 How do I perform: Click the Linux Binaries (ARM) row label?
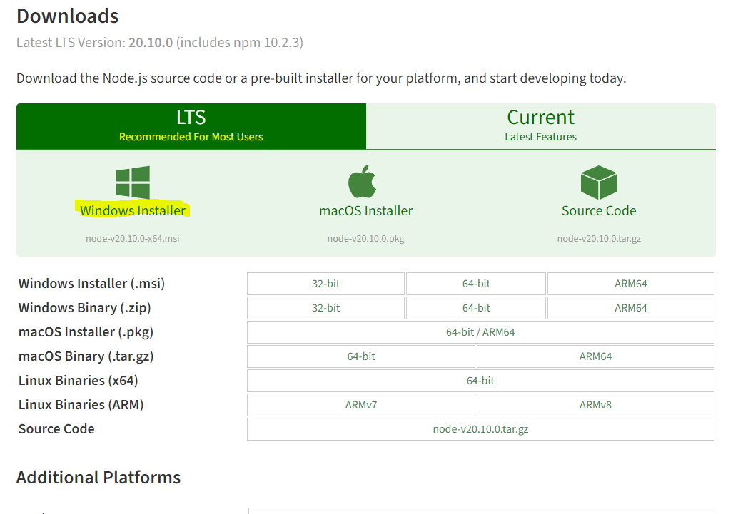coord(81,404)
